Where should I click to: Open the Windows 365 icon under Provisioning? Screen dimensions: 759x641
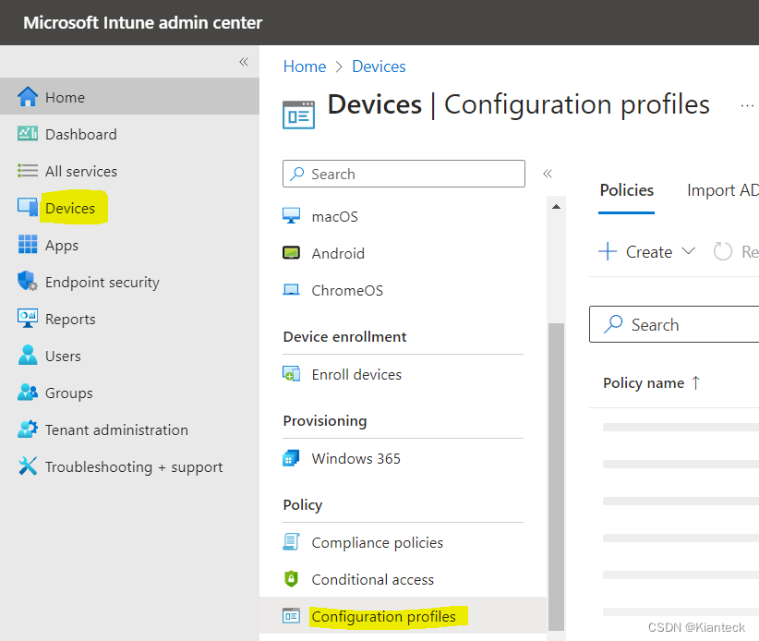pyautogui.click(x=292, y=458)
